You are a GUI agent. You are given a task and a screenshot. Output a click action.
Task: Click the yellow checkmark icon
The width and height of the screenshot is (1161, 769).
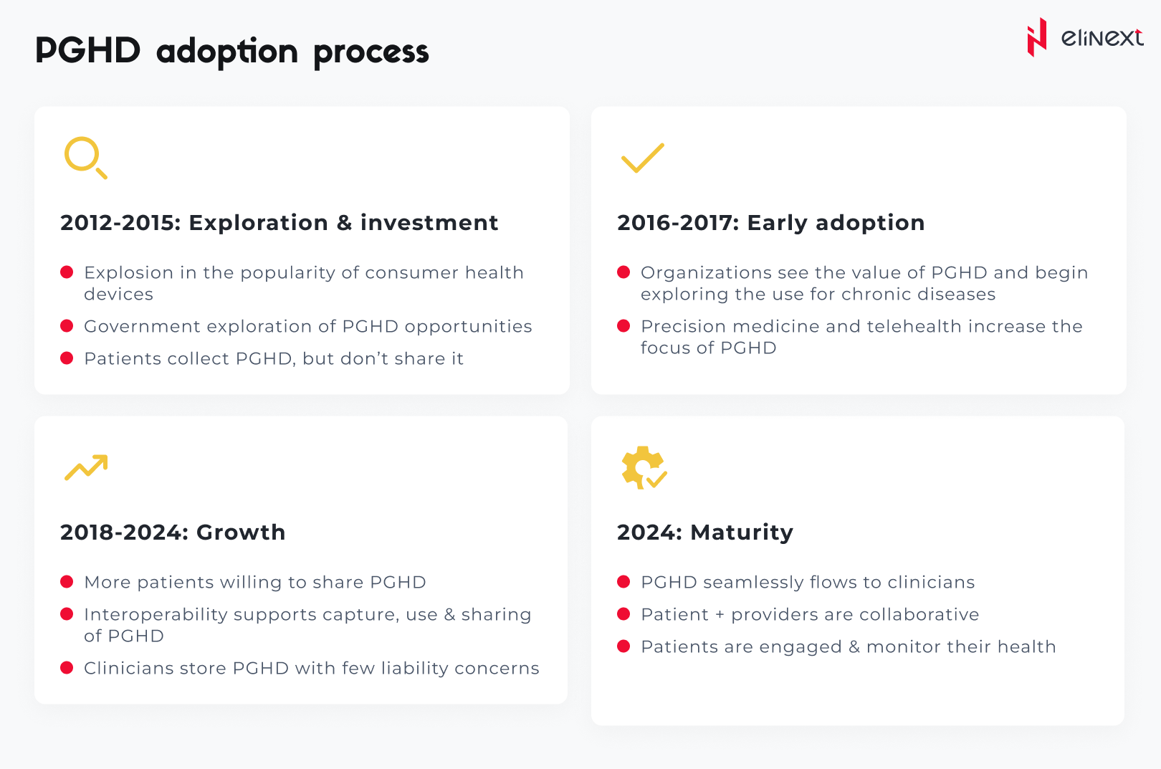coord(642,158)
